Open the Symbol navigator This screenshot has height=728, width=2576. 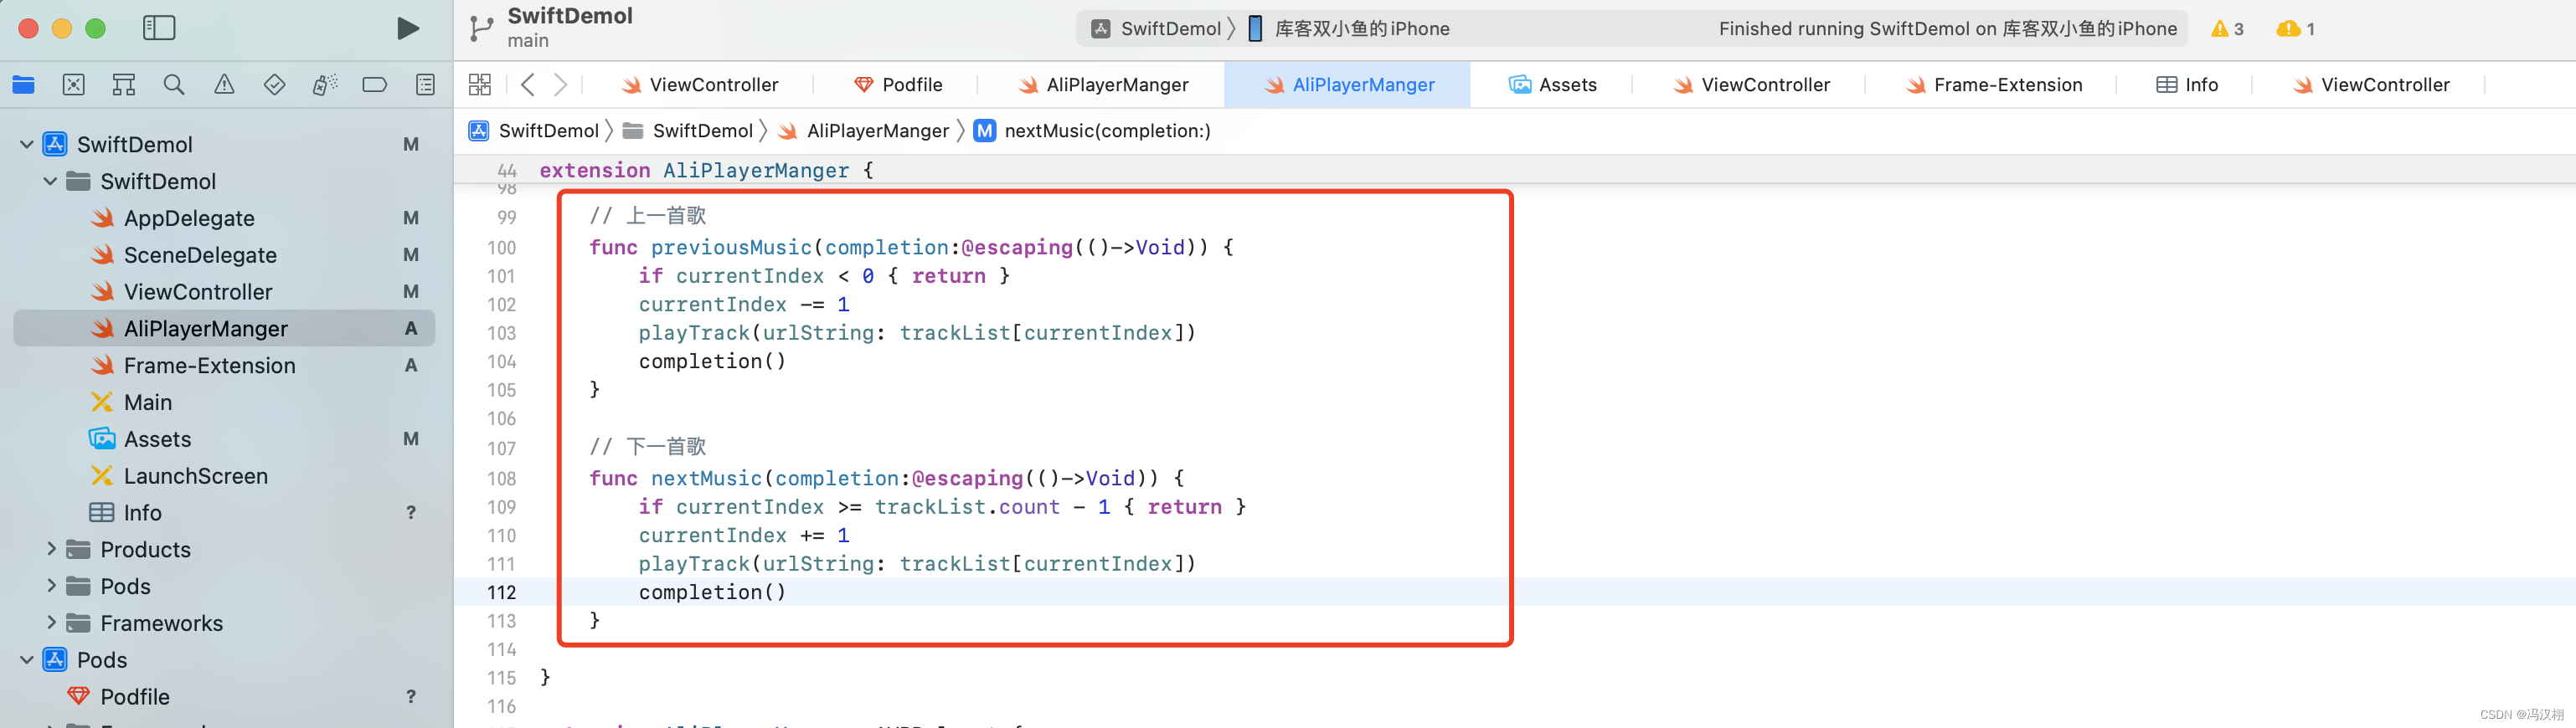click(124, 85)
